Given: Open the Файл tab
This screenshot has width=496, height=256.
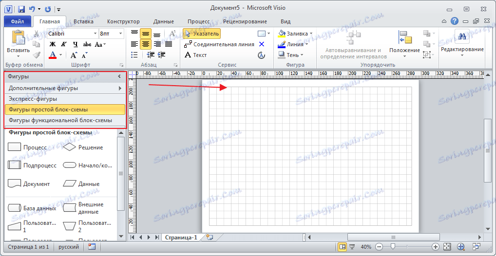Looking at the screenshot, I should click(x=18, y=22).
